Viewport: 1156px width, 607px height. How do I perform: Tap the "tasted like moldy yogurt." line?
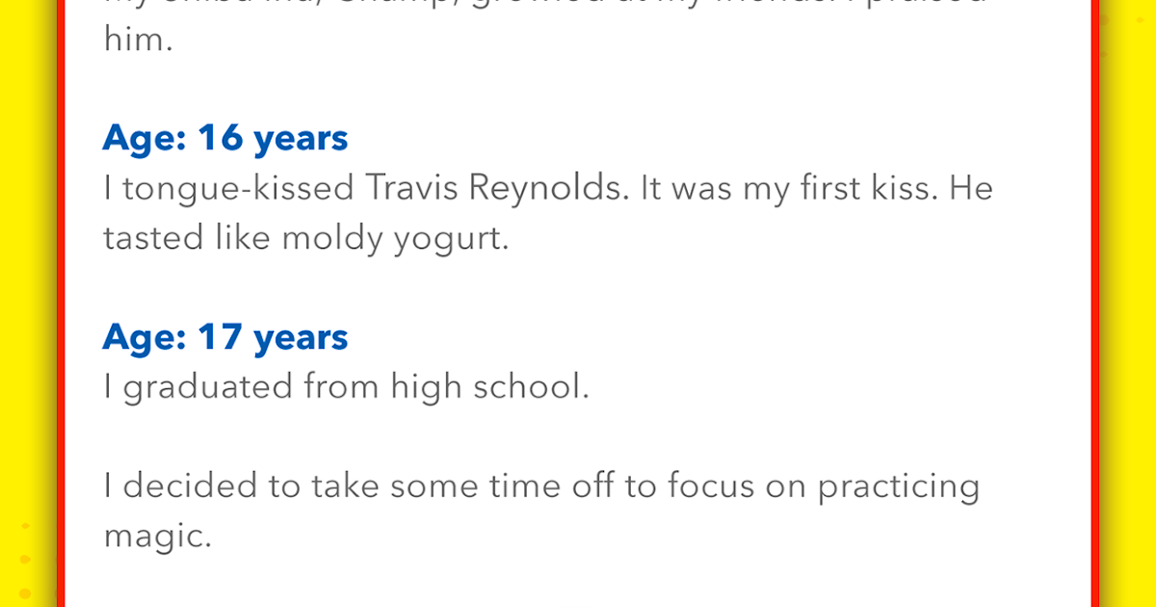pos(305,238)
